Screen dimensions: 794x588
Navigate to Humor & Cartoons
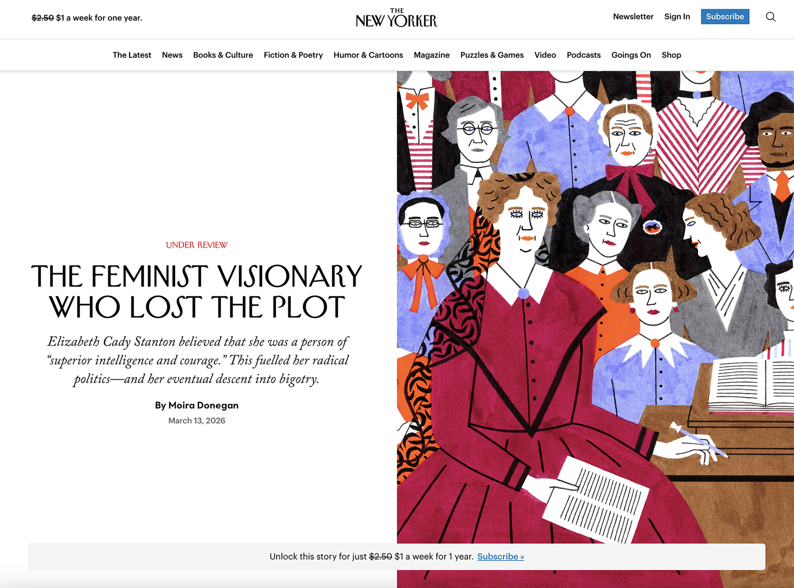pyautogui.click(x=368, y=55)
